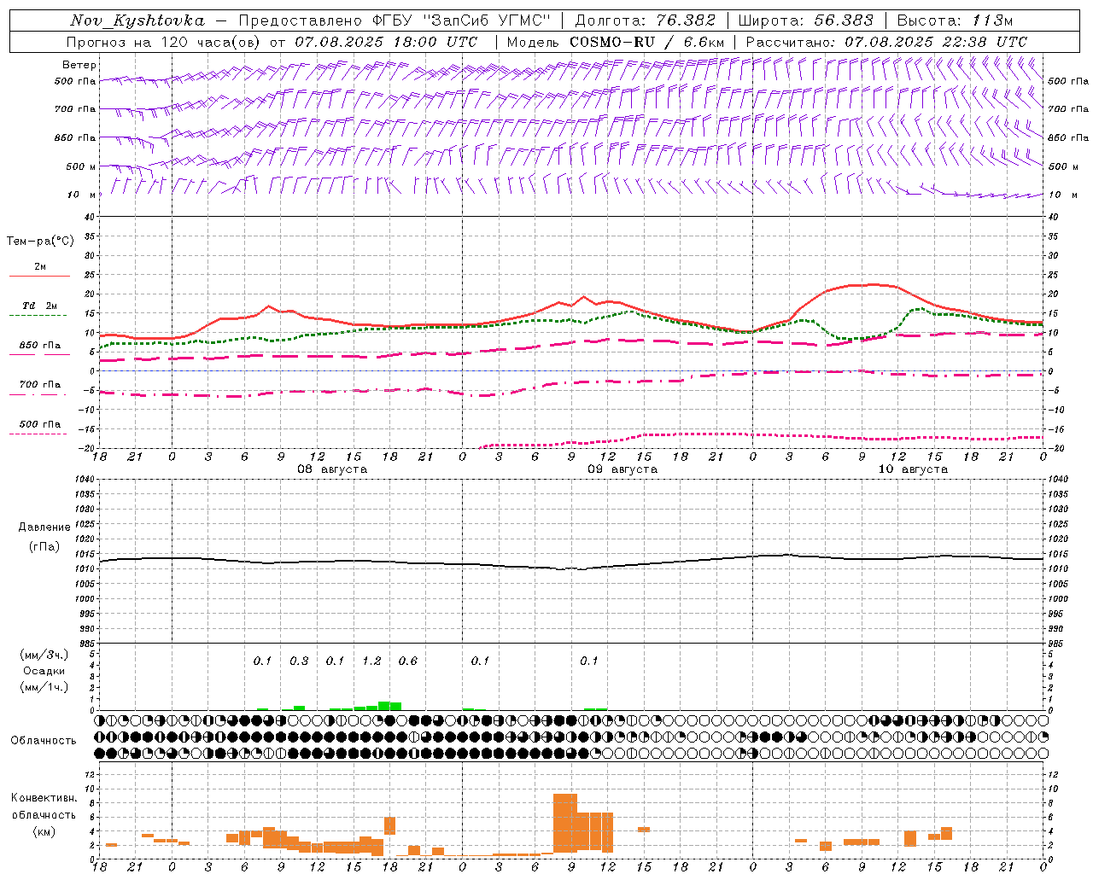Click the '(мм/3ч.)' precipitation unit label

pyautogui.click(x=44, y=655)
